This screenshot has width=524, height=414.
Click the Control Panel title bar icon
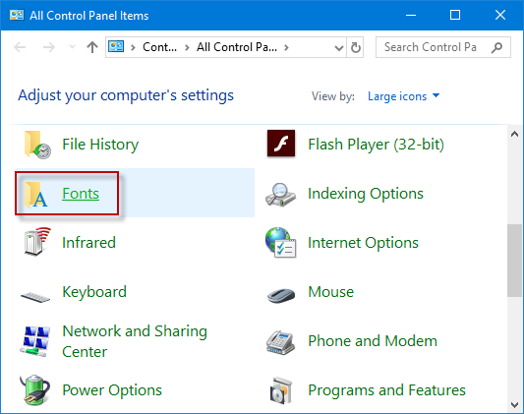click(x=17, y=15)
